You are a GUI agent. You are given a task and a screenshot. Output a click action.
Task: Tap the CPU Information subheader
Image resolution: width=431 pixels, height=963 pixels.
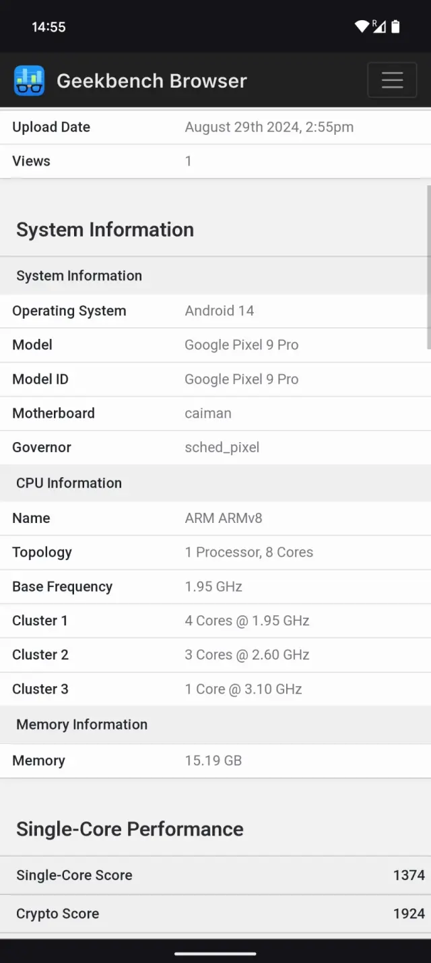tap(69, 483)
